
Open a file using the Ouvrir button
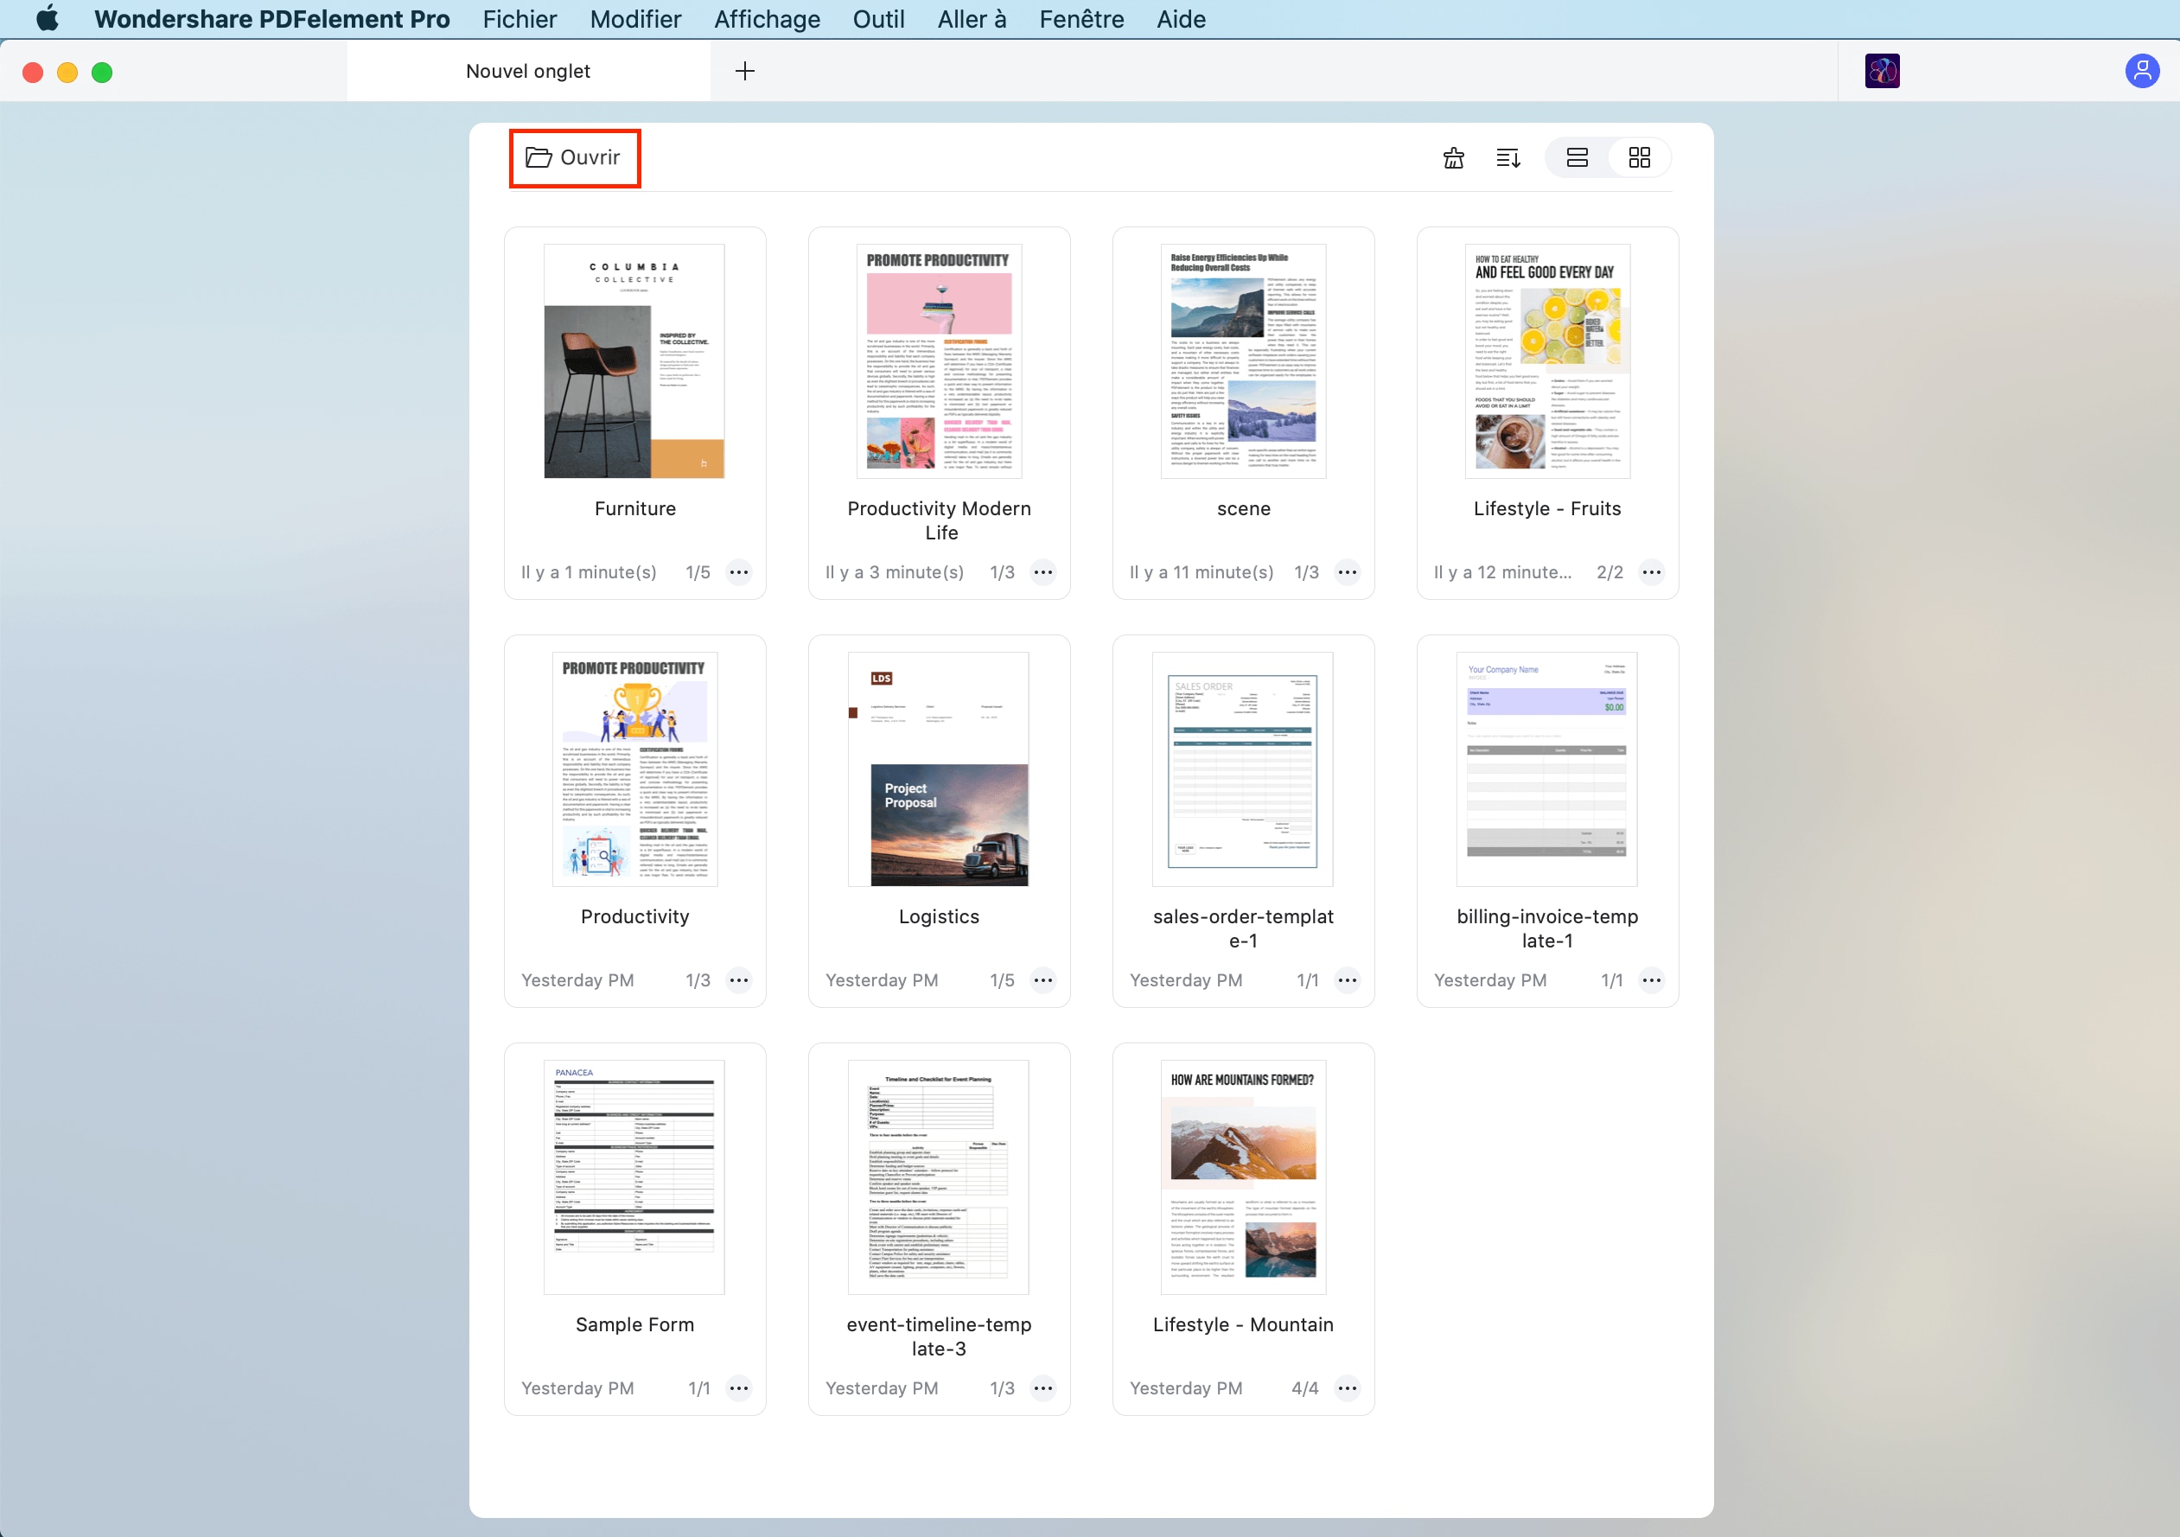(x=572, y=158)
